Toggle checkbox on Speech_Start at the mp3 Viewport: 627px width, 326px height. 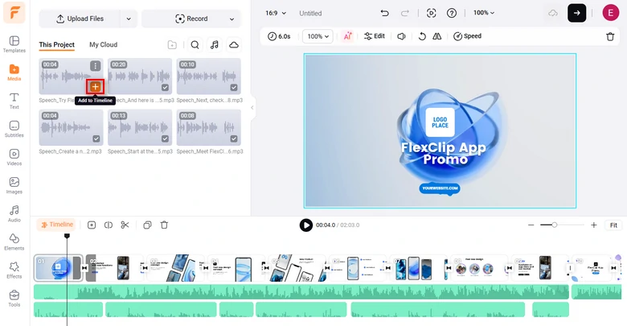(x=165, y=138)
